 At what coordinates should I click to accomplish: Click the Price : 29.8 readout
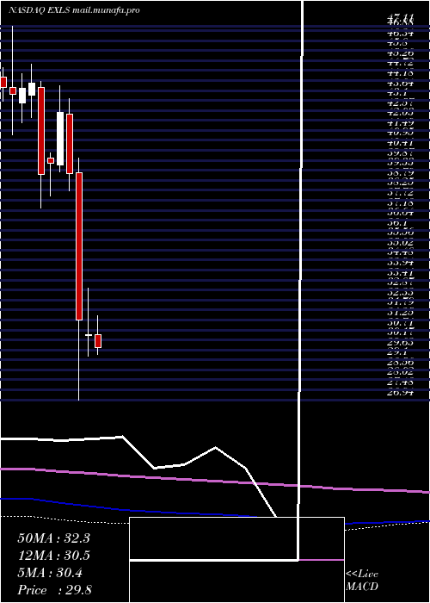[54, 590]
